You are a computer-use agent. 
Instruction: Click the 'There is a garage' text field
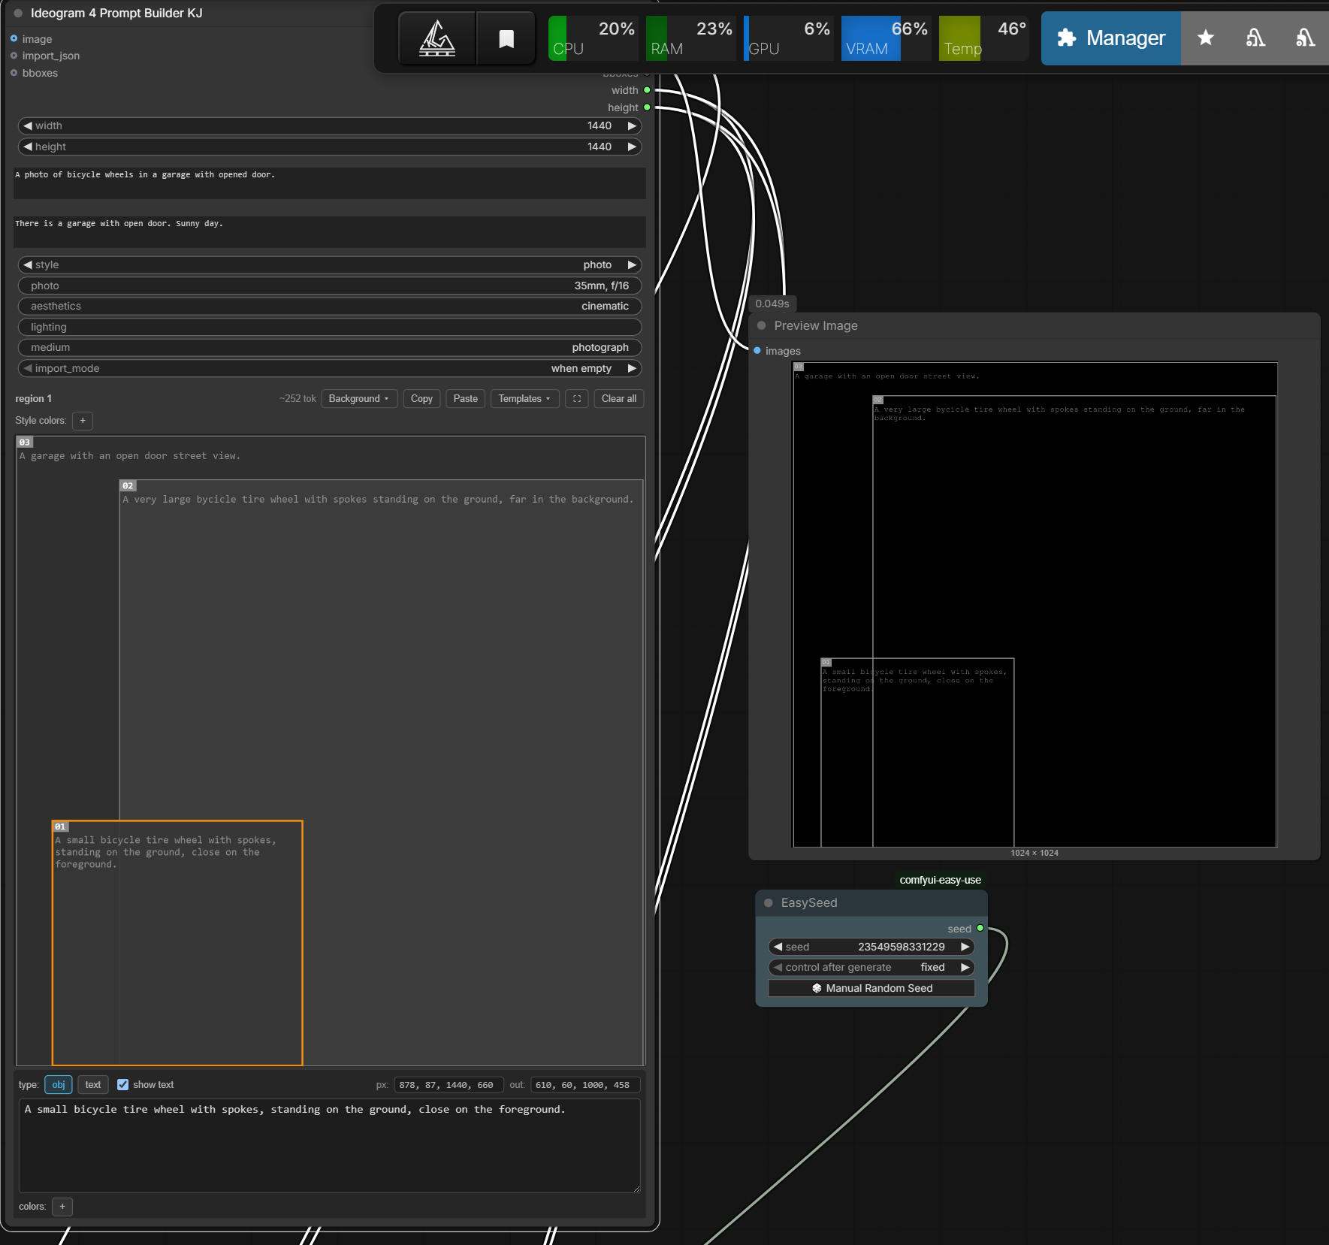click(330, 232)
